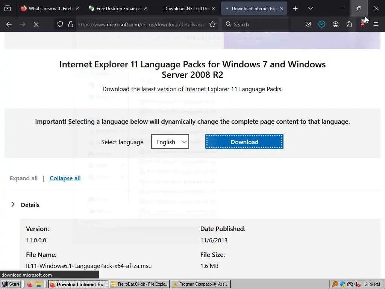Open File Explorer quick launch icon
385x289 pixels.
click(39, 284)
